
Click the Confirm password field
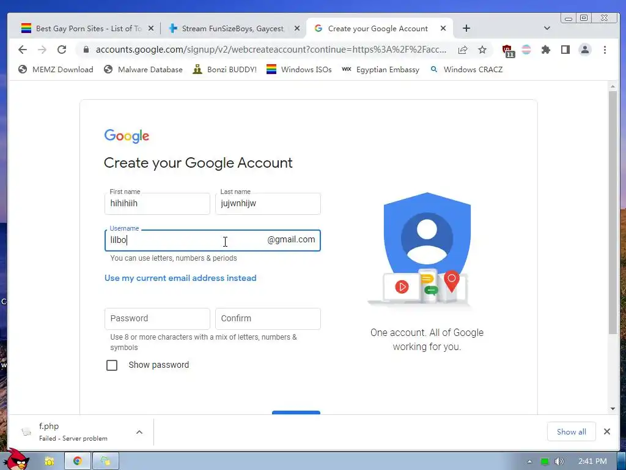[268, 318]
